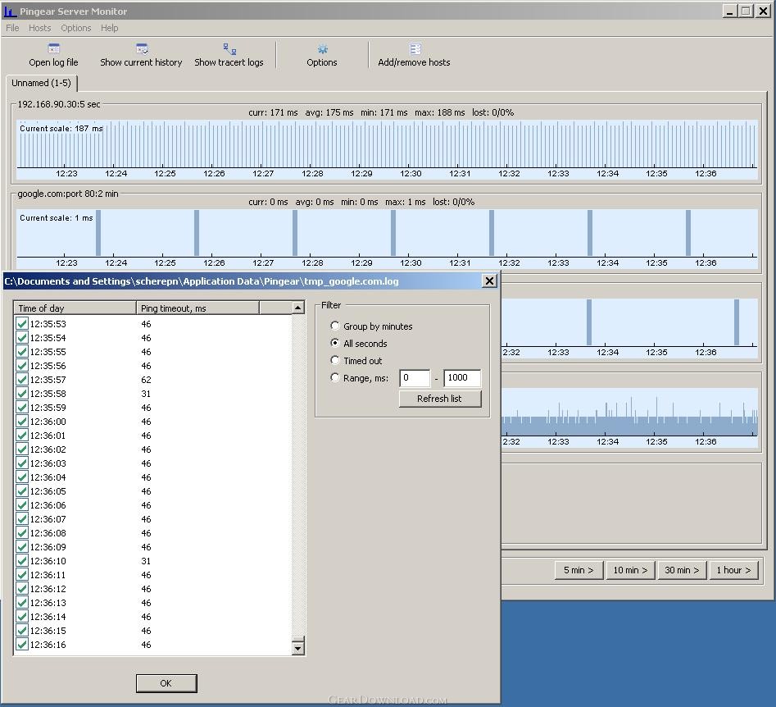Uncheck the 12:35:53 log entry checkbox
This screenshot has height=707, width=776.
click(22, 324)
